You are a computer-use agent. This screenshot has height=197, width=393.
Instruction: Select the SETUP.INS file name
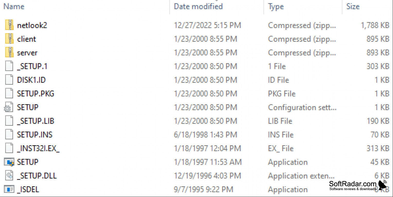click(x=35, y=135)
